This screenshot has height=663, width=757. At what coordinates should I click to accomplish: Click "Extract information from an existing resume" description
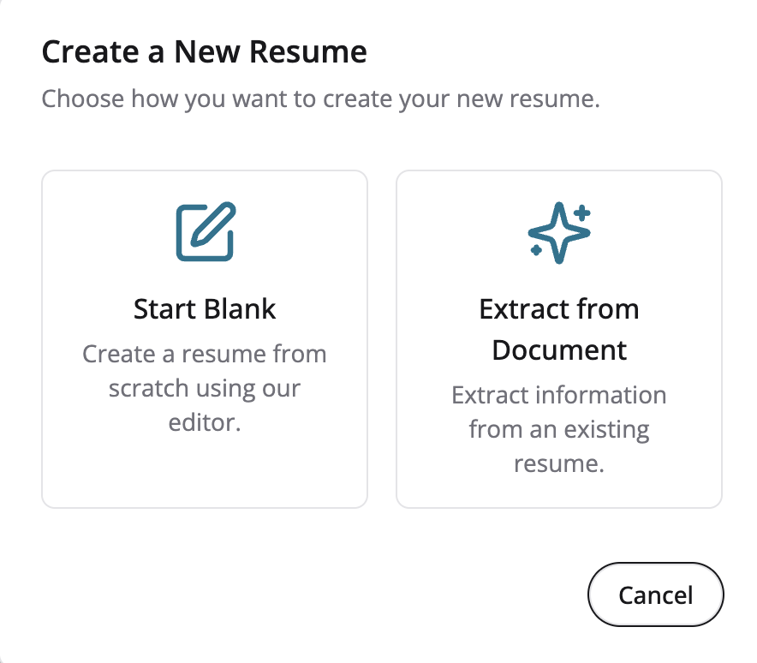click(559, 429)
